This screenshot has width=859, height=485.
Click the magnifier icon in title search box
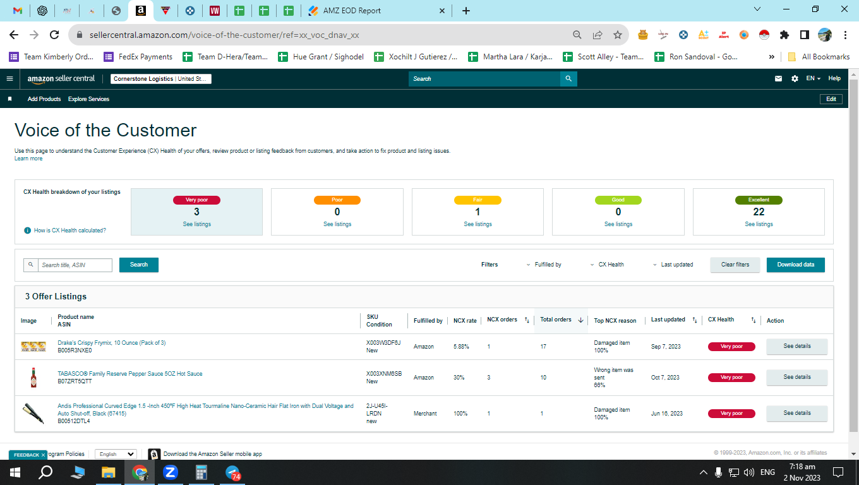(31, 265)
